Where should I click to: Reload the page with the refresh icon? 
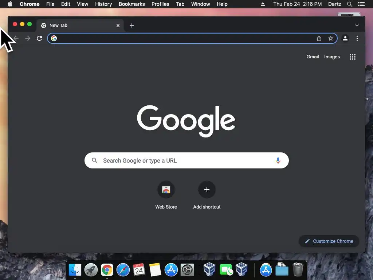tap(39, 38)
